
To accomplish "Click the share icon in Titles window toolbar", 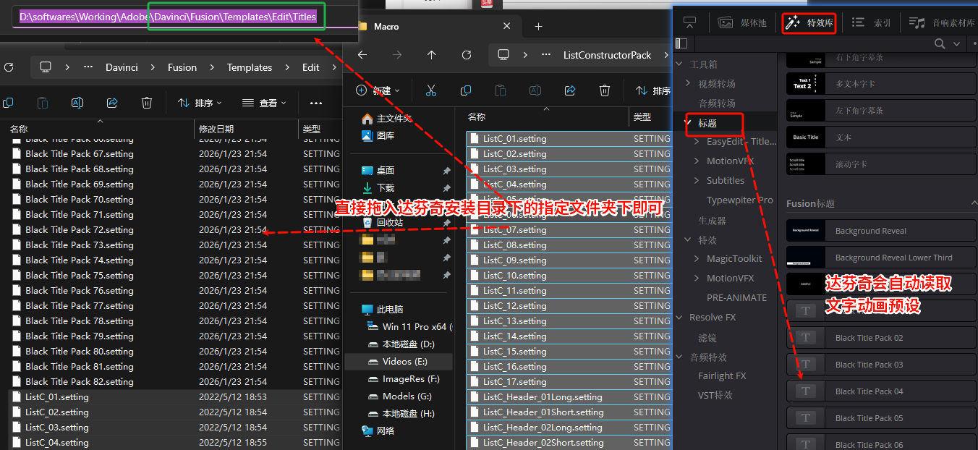I will 112,103.
